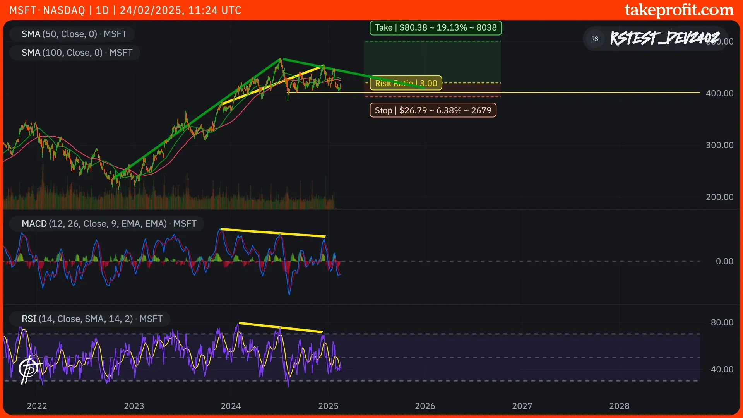Click the 2025 year label on the time axis

329,406
